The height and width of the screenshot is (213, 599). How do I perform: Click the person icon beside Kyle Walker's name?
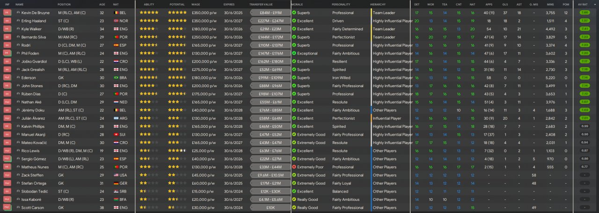(x=18, y=29)
